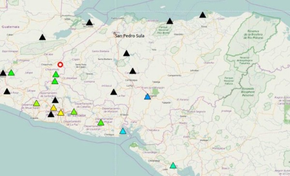This screenshot has height=176, width=290.
Task: Click black triangle station at Comayagua
Action: 132,71
